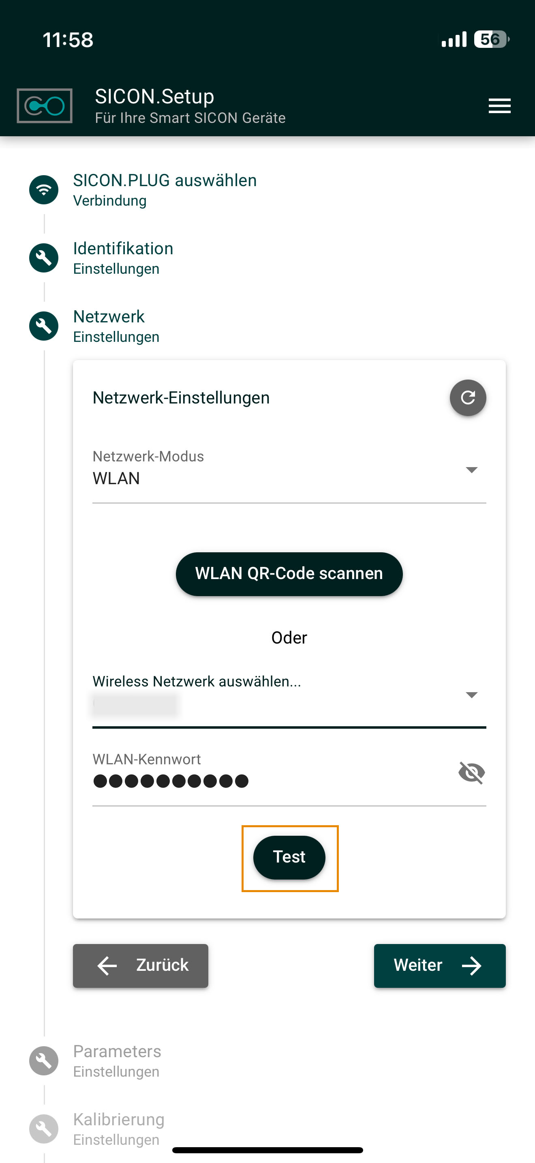Toggle WLAN password visibility eye icon

[x=471, y=772]
